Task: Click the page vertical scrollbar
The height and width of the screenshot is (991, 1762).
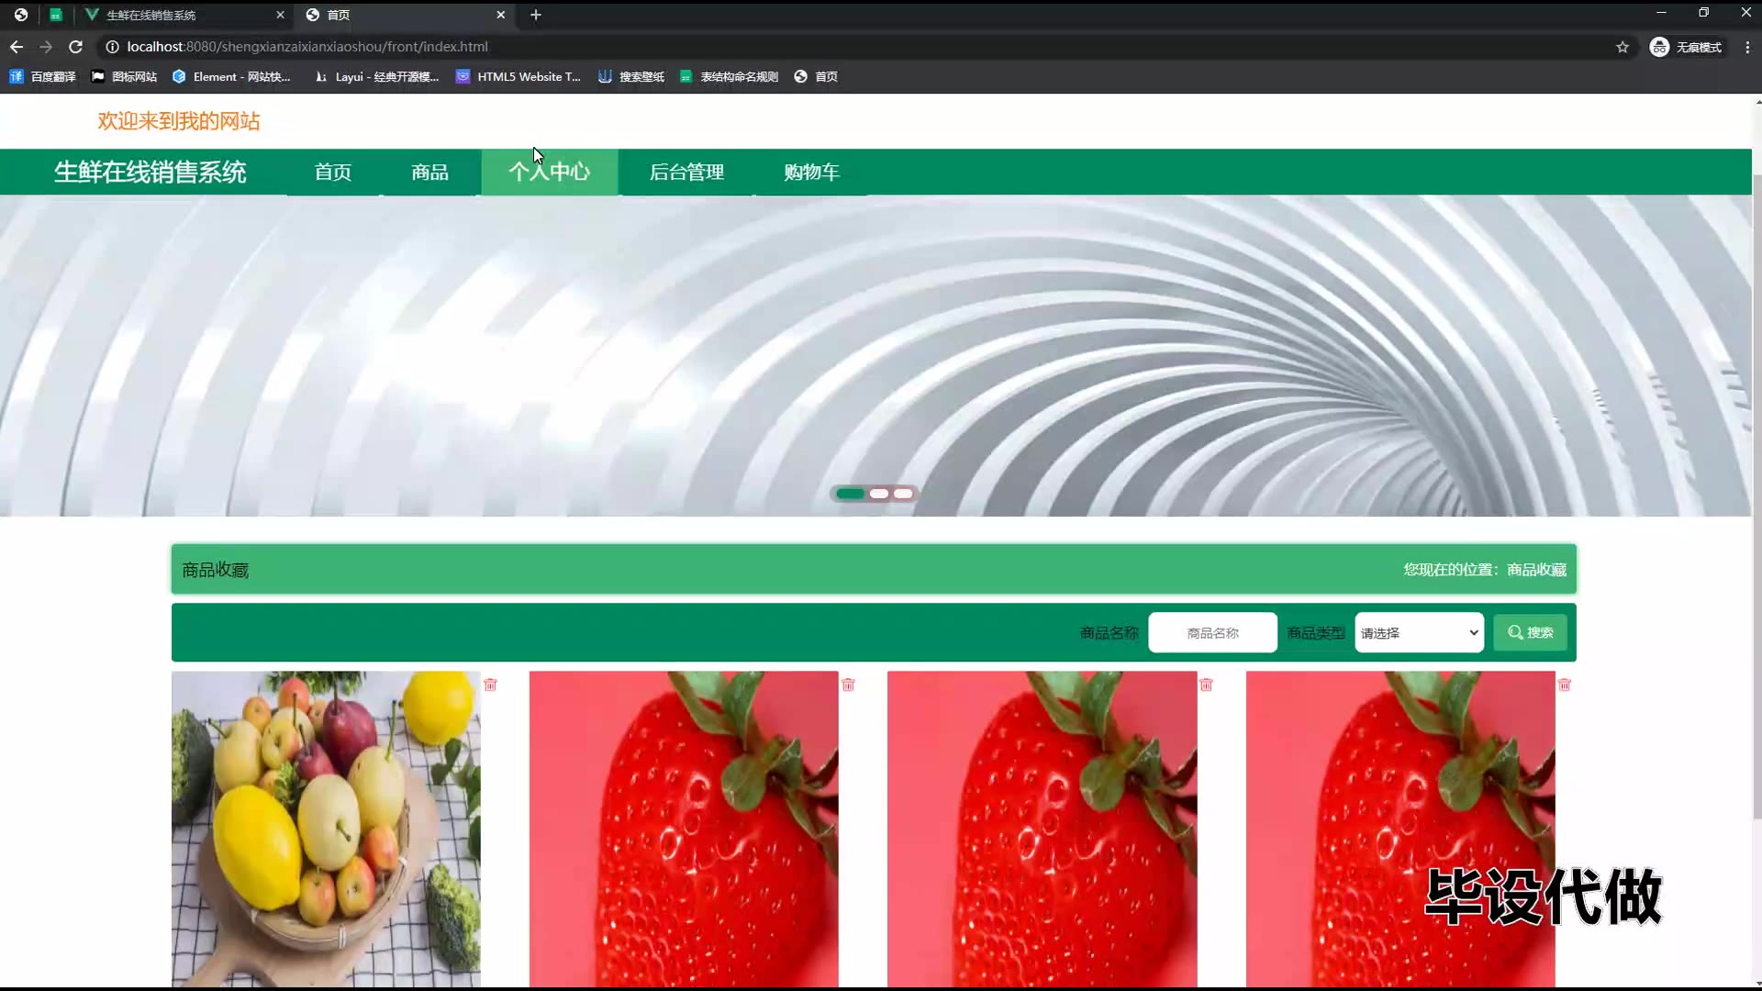Action: [x=1757, y=495]
